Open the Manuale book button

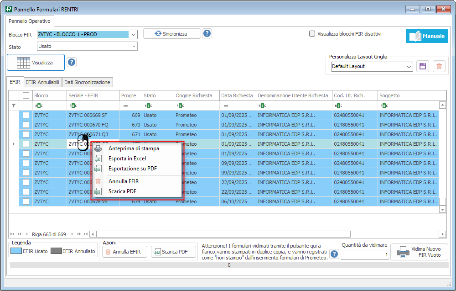point(427,36)
